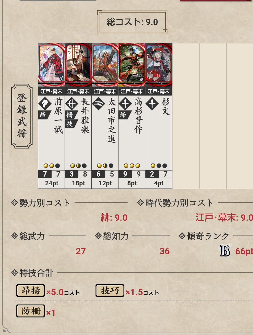The height and width of the screenshot is (335, 253).
Task: Click the 技 skill badge under 長井雅楽
Action: [71, 124]
